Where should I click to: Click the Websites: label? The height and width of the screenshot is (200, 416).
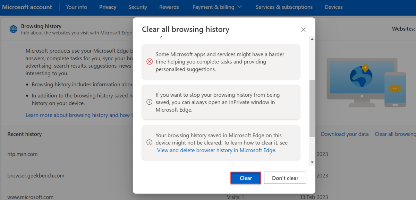[x=404, y=29]
